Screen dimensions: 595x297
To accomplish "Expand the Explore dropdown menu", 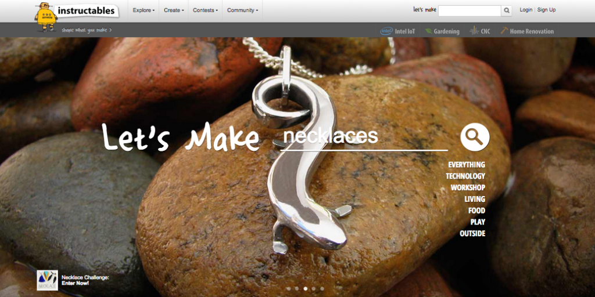I will (144, 10).
